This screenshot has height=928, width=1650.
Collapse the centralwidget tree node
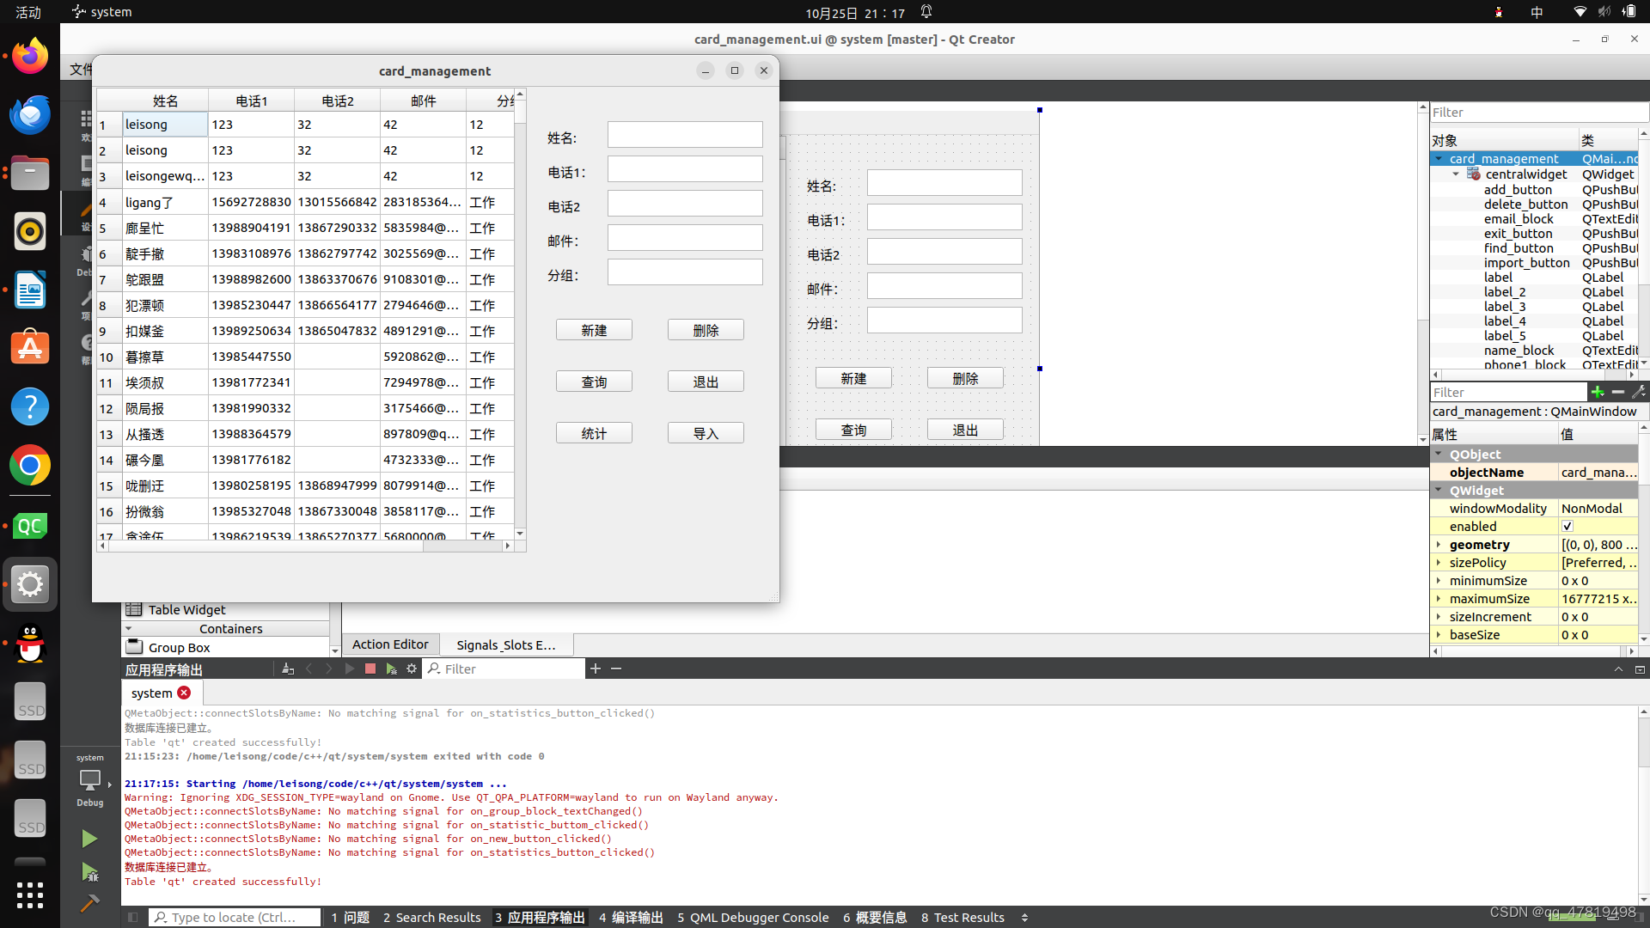pos(1456,174)
